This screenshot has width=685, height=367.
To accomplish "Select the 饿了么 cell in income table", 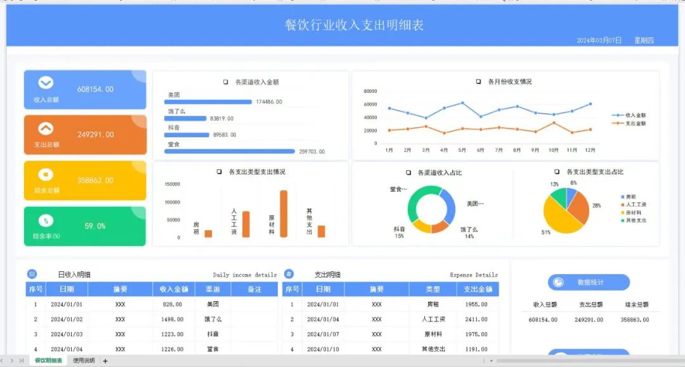I will [x=212, y=319].
